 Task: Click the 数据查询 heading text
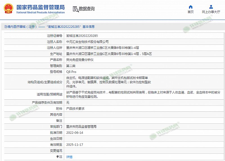(x=87, y=9)
